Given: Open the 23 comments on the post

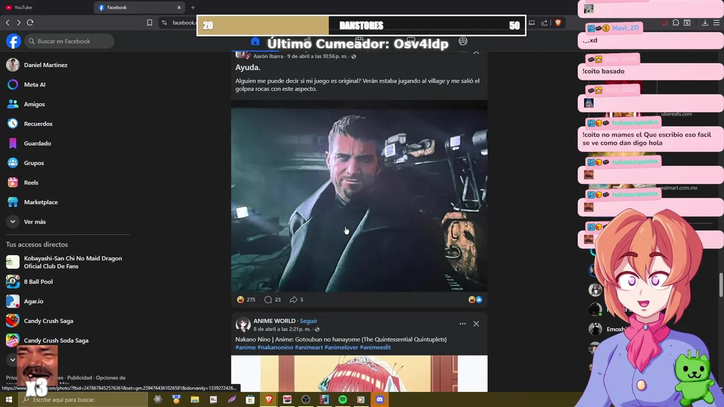Looking at the screenshot, I should tap(273, 300).
